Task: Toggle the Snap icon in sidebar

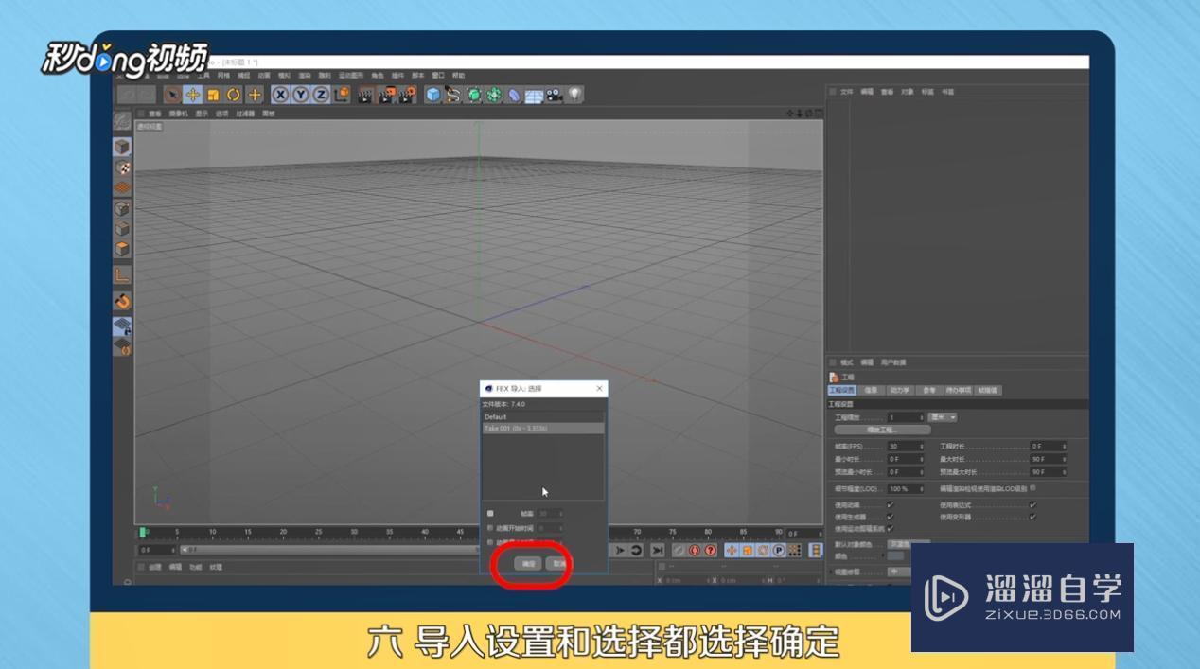Action: (122, 301)
